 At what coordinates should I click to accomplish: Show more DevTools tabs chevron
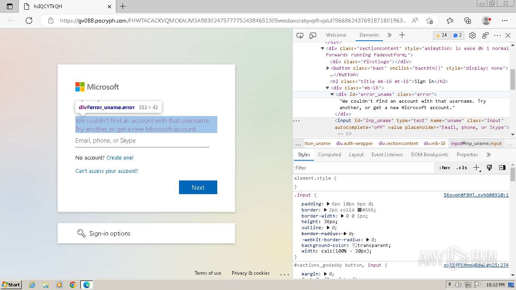(x=389, y=35)
